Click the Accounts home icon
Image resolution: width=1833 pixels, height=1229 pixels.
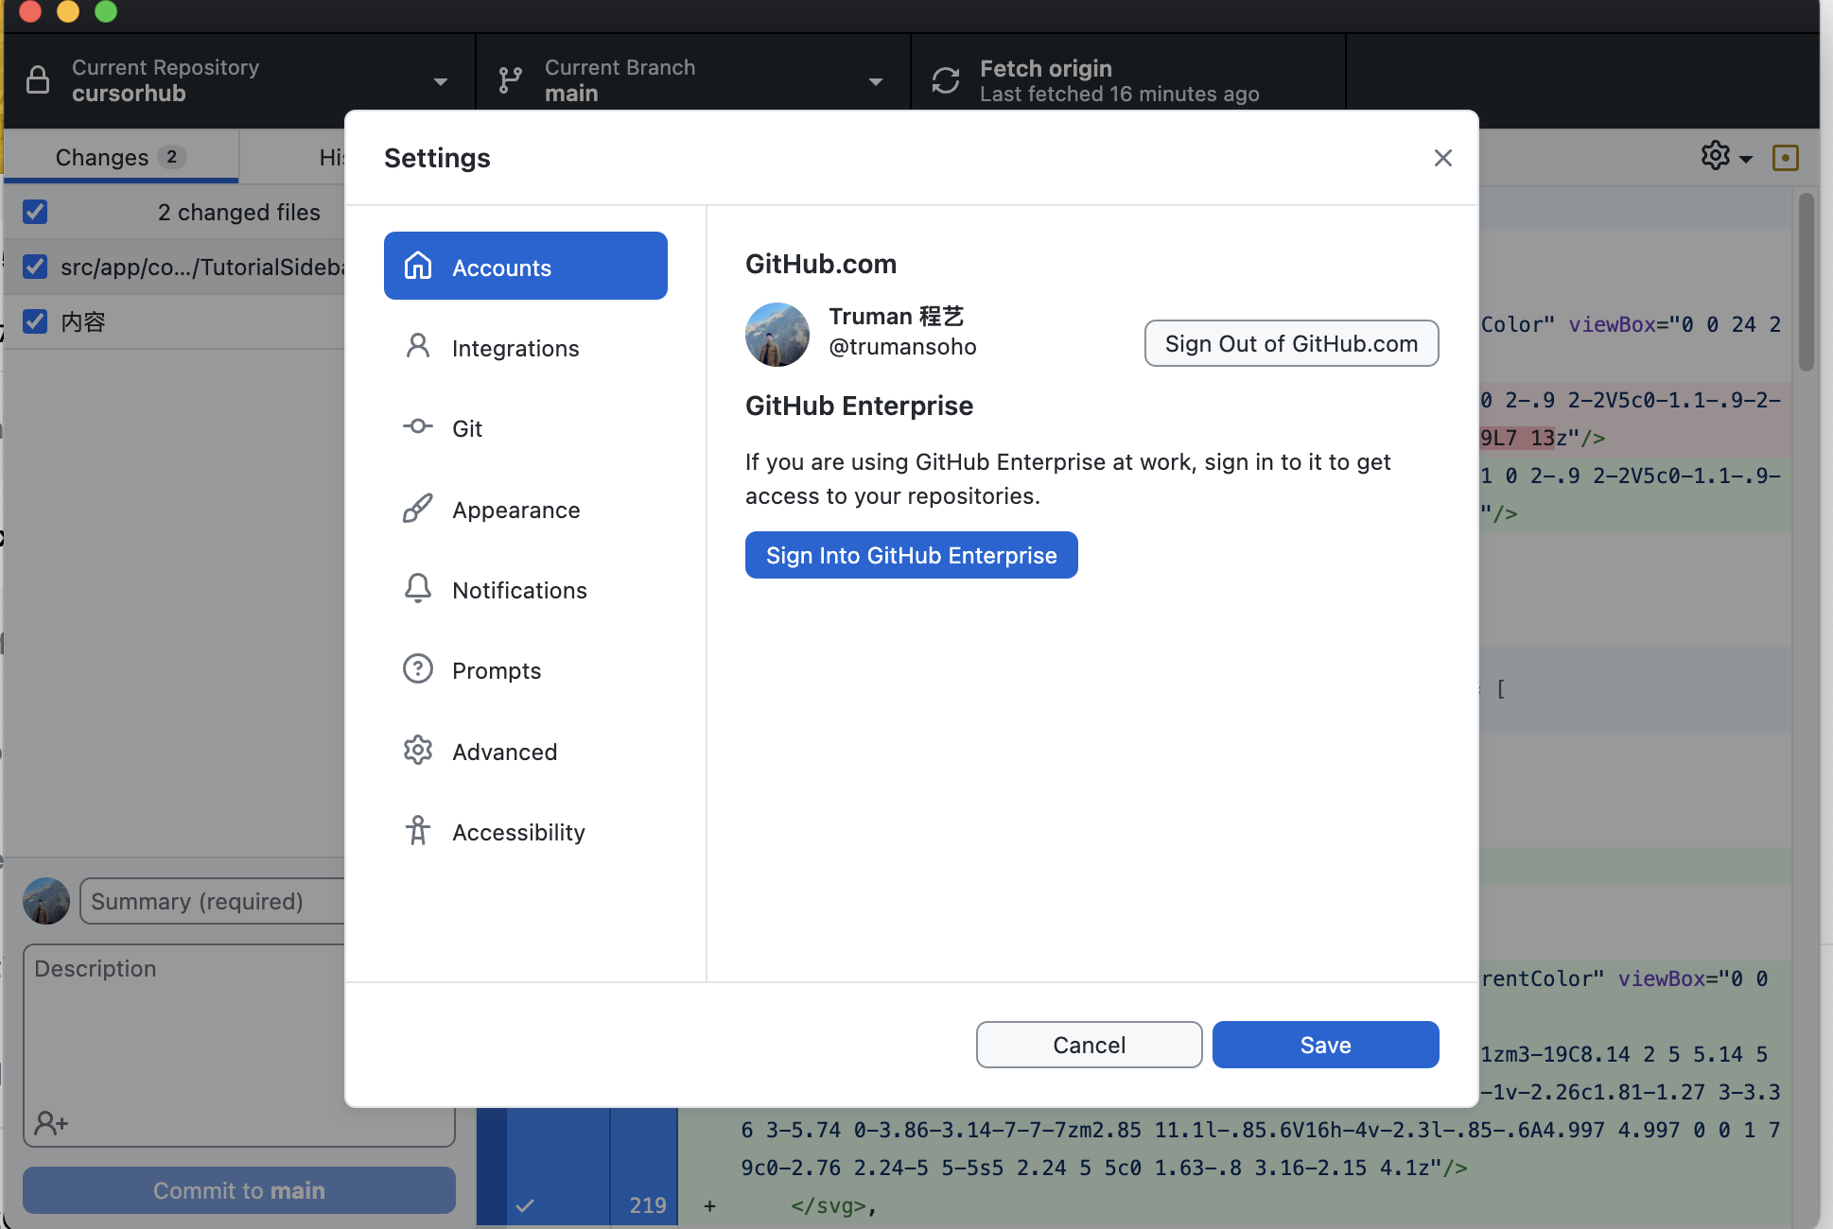pos(418,267)
